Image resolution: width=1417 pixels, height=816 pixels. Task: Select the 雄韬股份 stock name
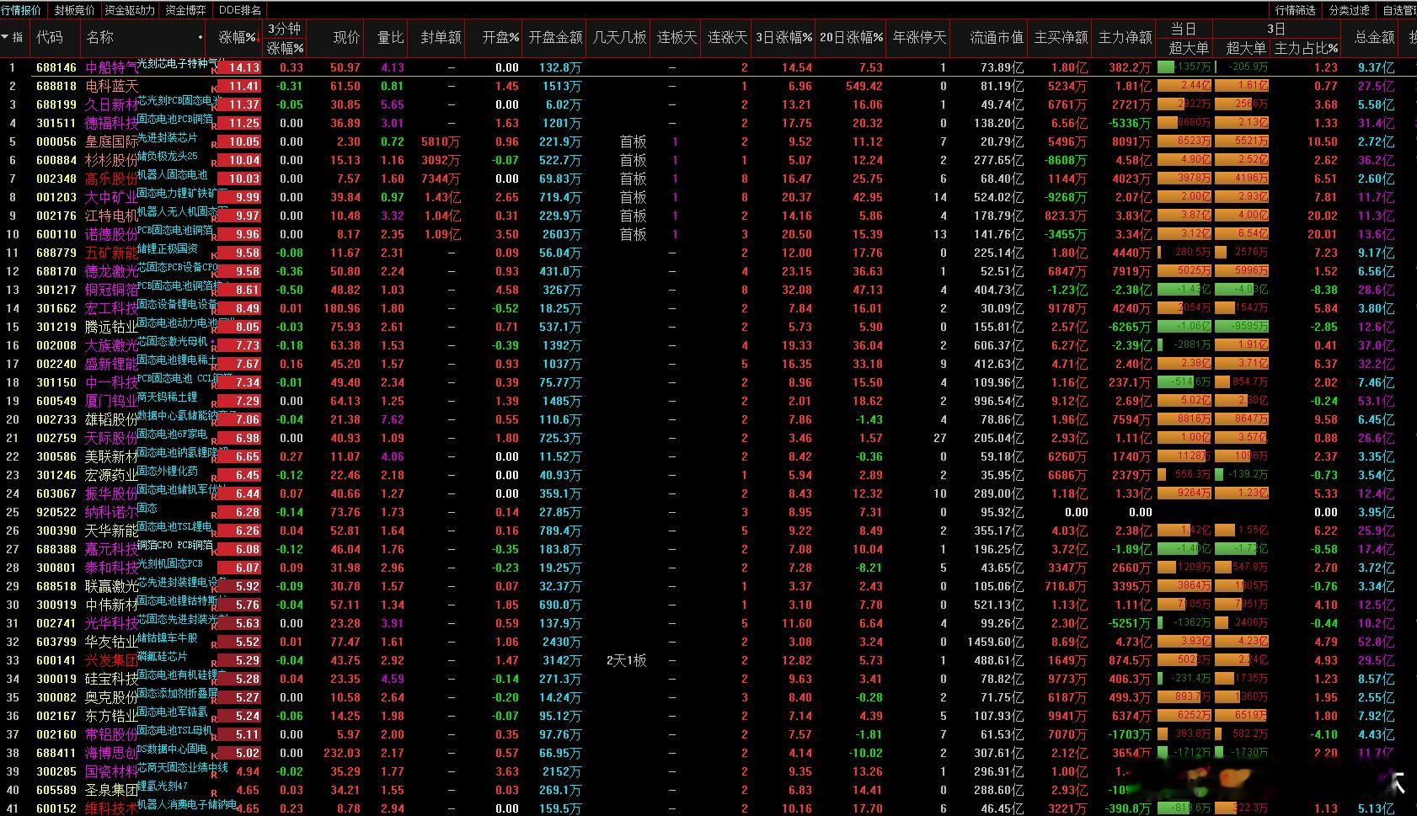pos(111,419)
